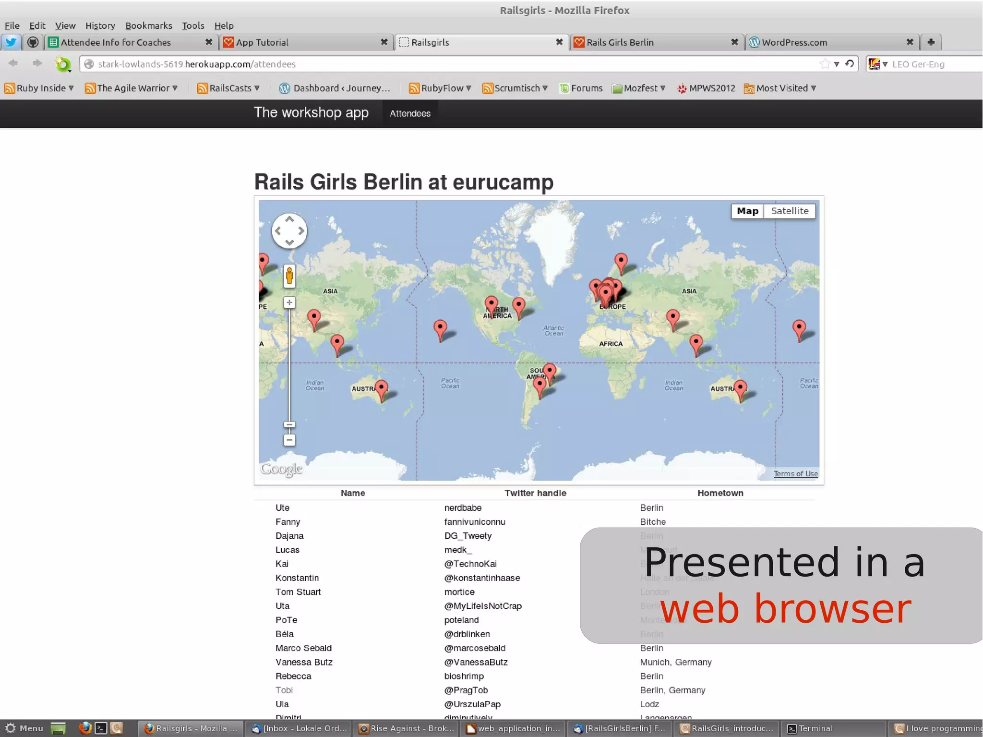Expand the RailsCasts bookmark folder
983x737 pixels.
(229, 88)
